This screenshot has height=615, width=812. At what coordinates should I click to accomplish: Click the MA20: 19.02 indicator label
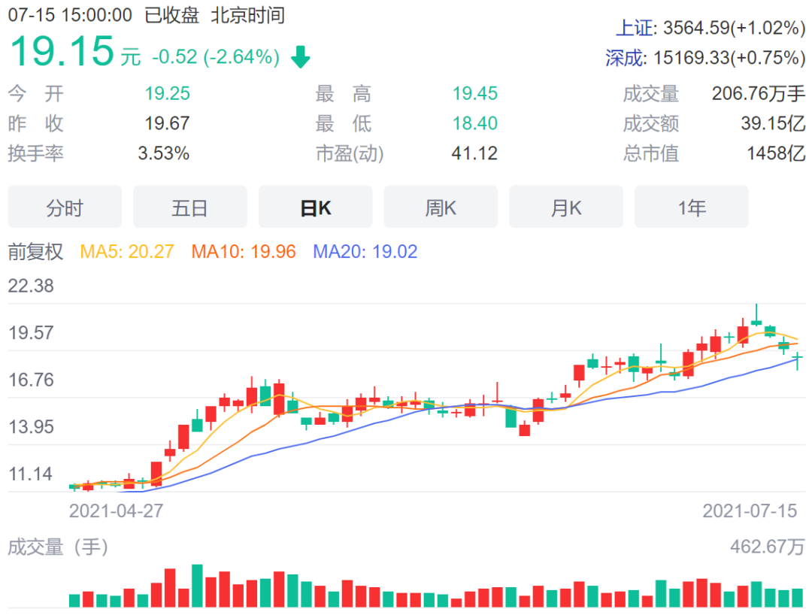click(365, 252)
